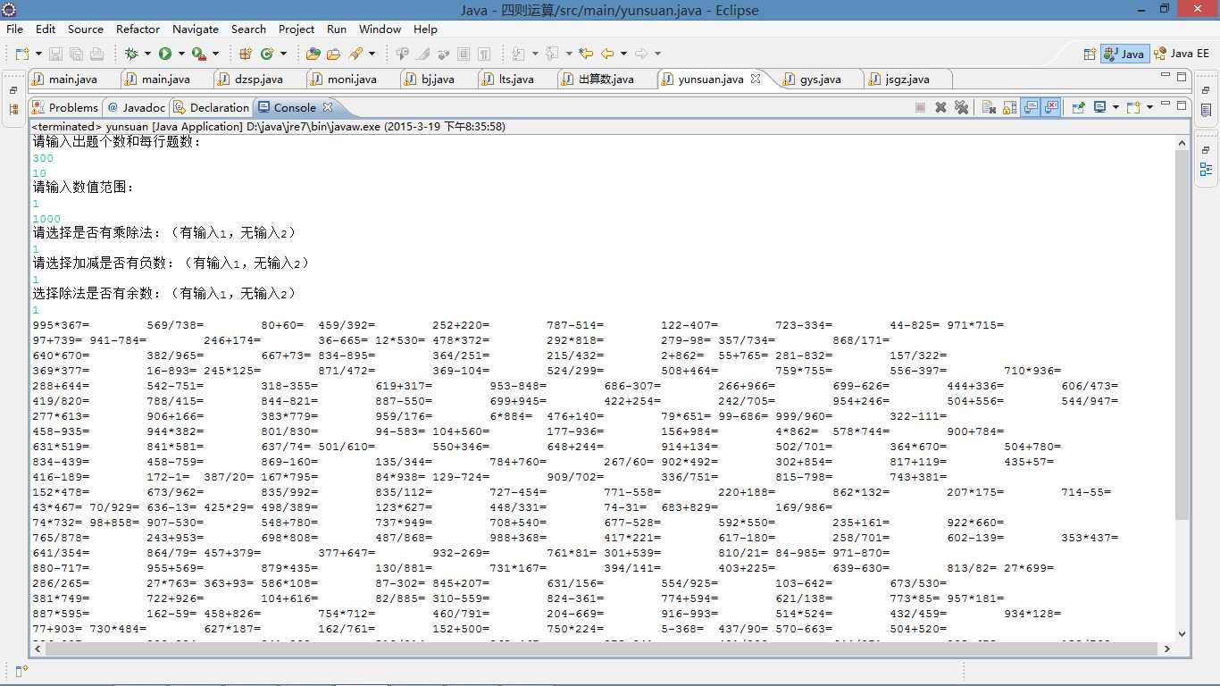The width and height of the screenshot is (1220, 686).
Task: Toggle Block Selection Mode button
Action: point(463,54)
